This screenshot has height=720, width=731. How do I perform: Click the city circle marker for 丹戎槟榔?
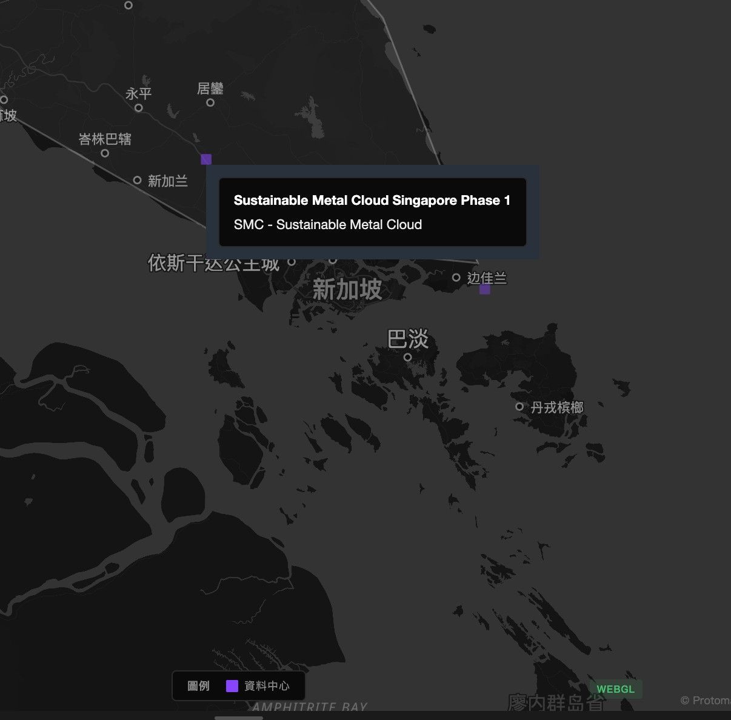[x=519, y=407]
